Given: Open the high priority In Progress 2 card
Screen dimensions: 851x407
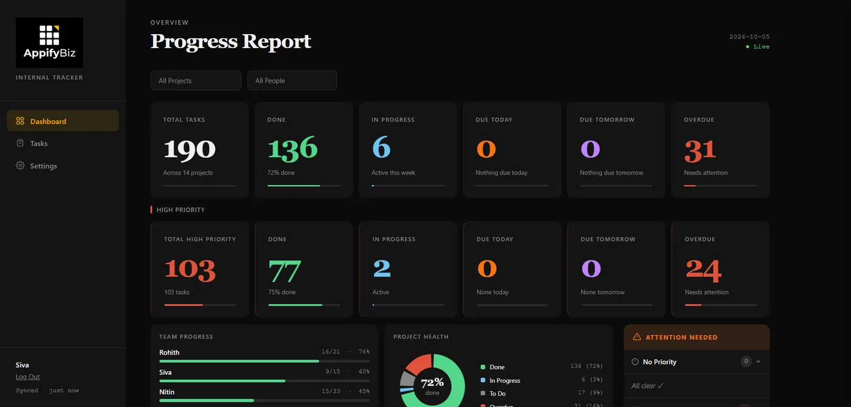Looking at the screenshot, I should (x=408, y=269).
